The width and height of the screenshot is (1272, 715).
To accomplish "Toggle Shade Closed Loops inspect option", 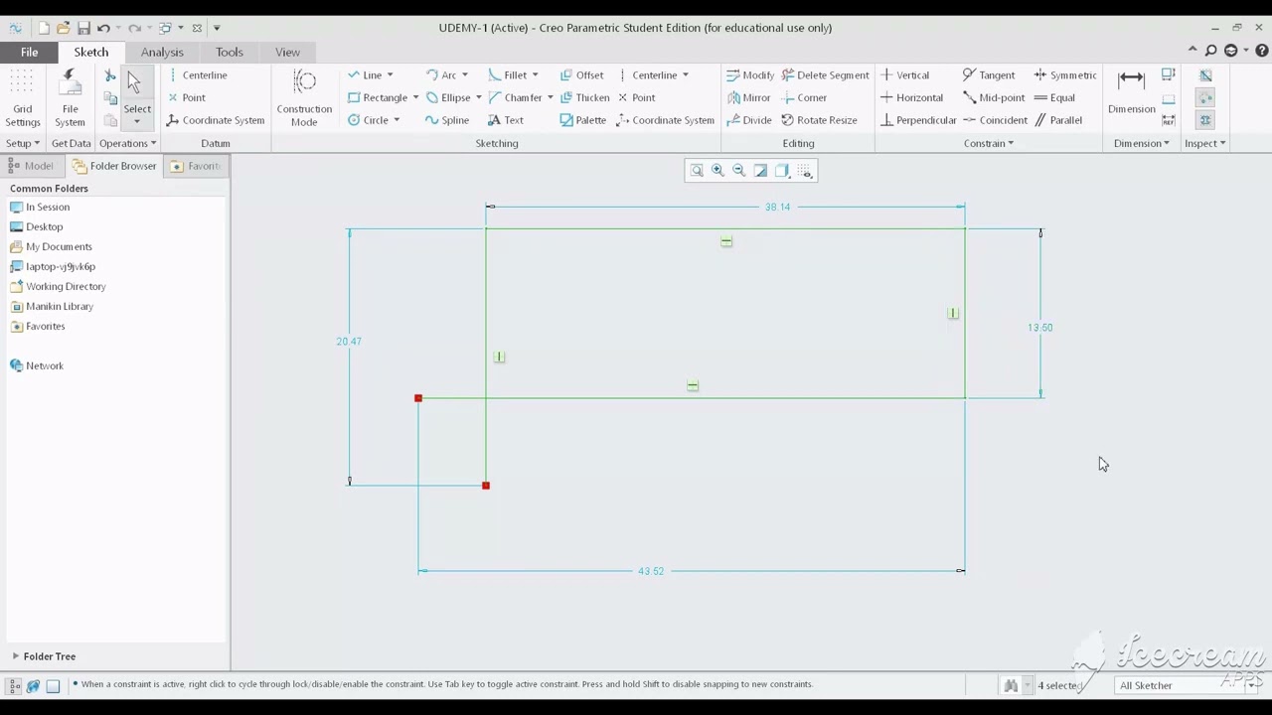I will [1205, 120].
